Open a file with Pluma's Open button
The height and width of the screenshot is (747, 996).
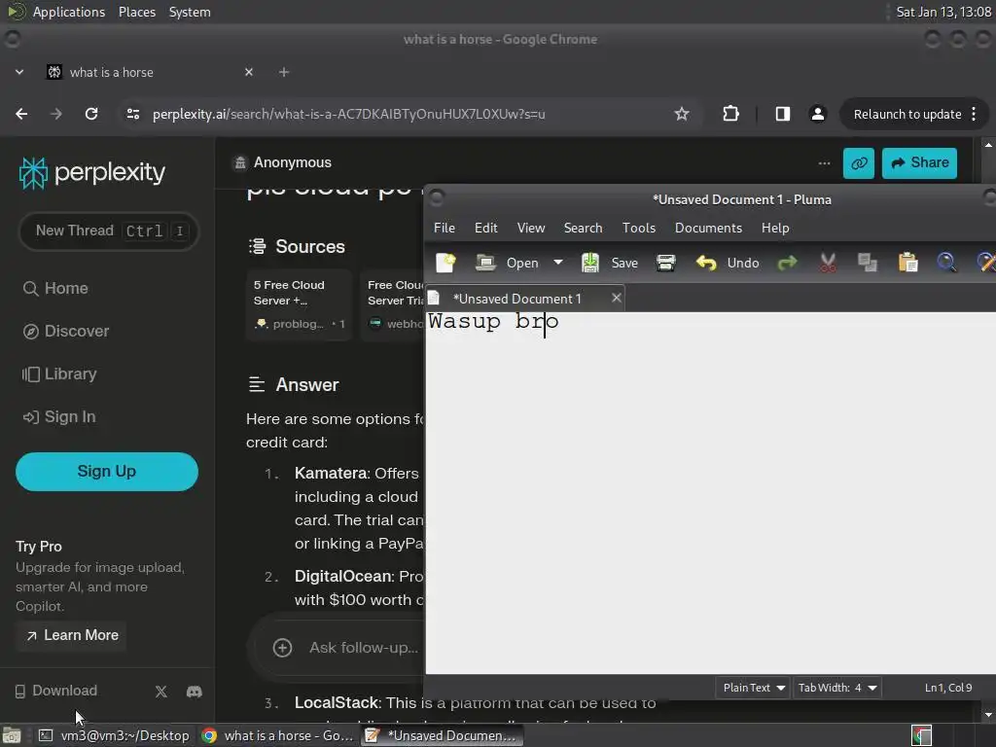pos(506,263)
